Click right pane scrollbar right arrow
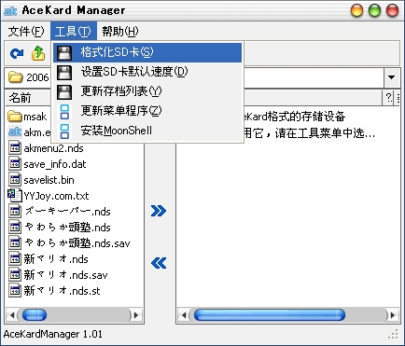 click(393, 315)
